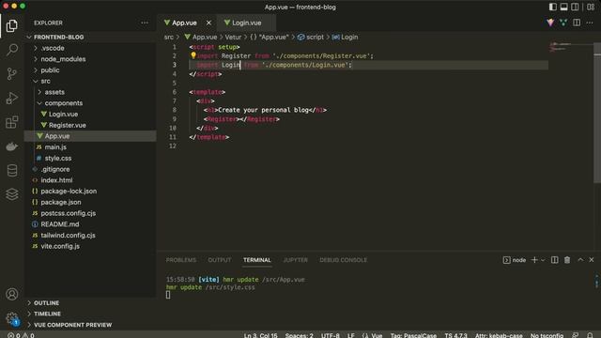Switch to the OUTPUT panel tab

[x=219, y=260]
